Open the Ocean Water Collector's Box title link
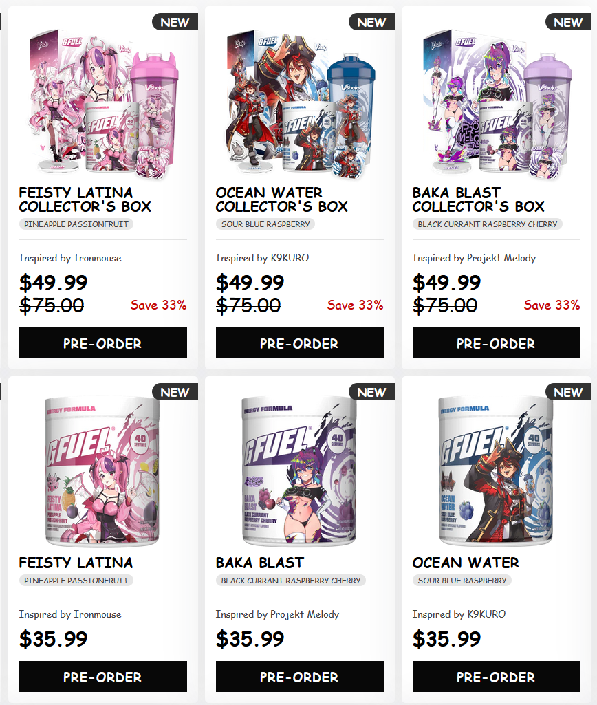Viewport: 597px width, 705px height. [x=282, y=199]
